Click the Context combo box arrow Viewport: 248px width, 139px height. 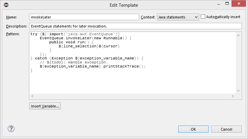tap(196, 17)
